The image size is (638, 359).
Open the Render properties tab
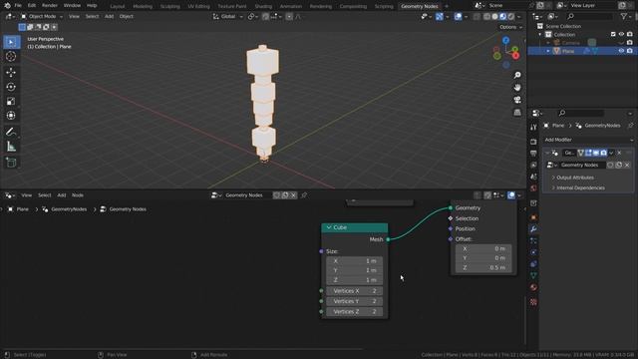tap(533, 142)
